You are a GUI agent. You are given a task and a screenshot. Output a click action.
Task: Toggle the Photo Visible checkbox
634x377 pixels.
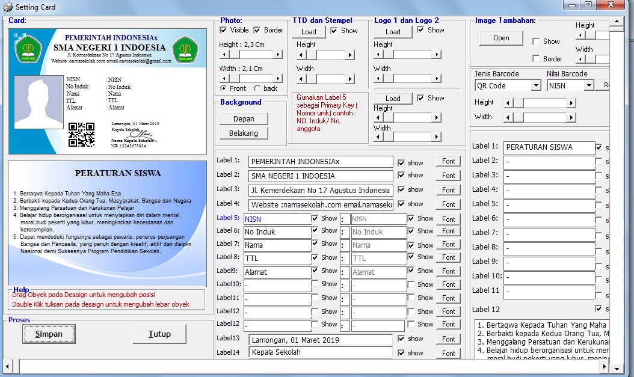click(223, 30)
